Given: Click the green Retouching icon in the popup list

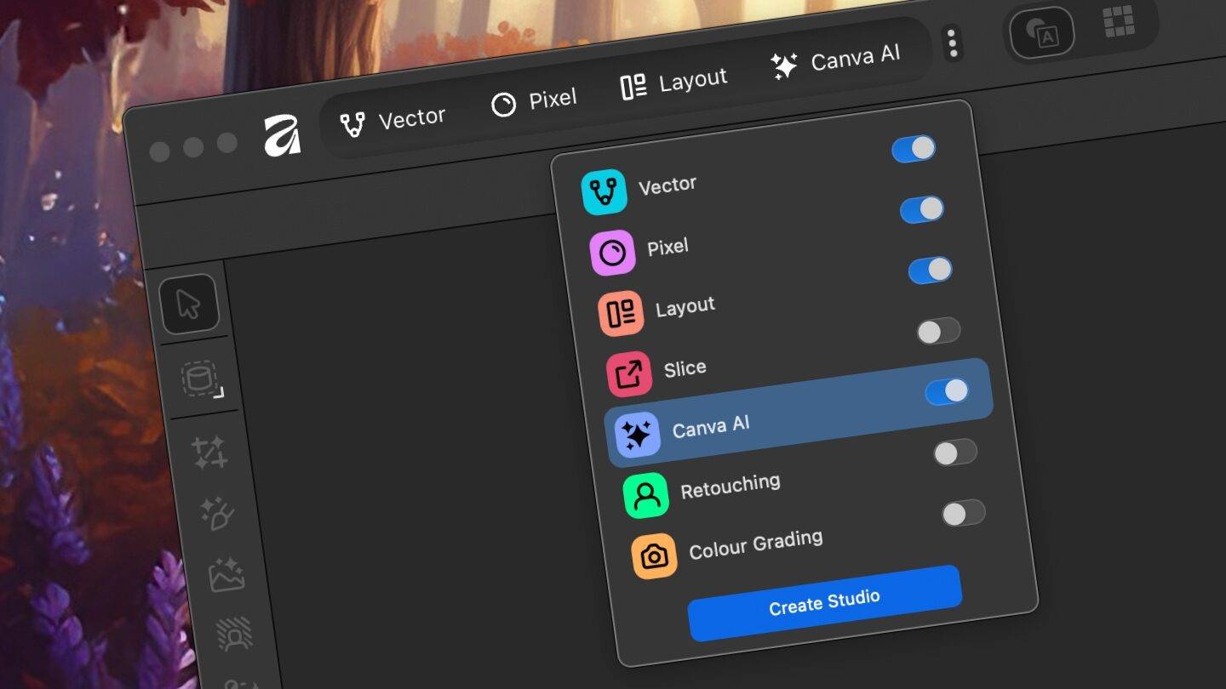Looking at the screenshot, I should pos(646,496).
